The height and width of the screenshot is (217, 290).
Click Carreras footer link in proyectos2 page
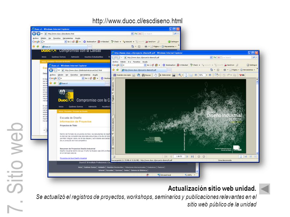[x=118, y=170]
